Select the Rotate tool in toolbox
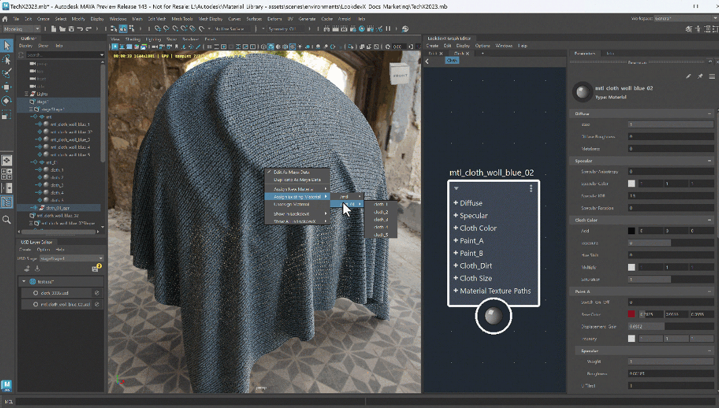Image resolution: width=719 pixels, height=408 pixels. click(x=7, y=100)
